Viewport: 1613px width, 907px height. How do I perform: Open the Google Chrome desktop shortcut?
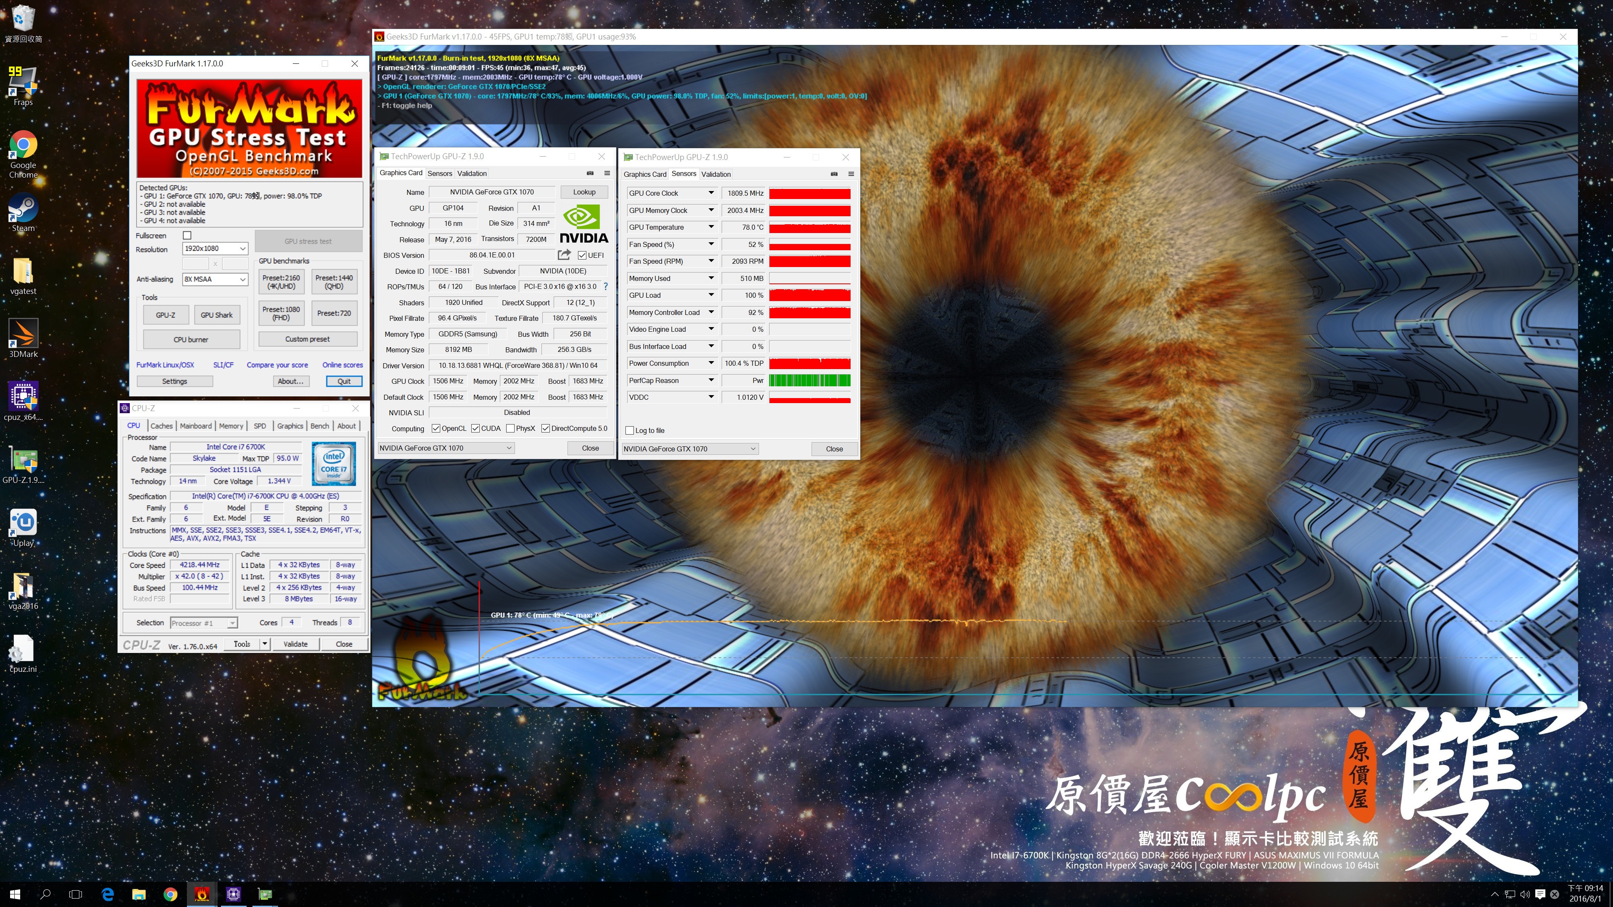(x=23, y=155)
